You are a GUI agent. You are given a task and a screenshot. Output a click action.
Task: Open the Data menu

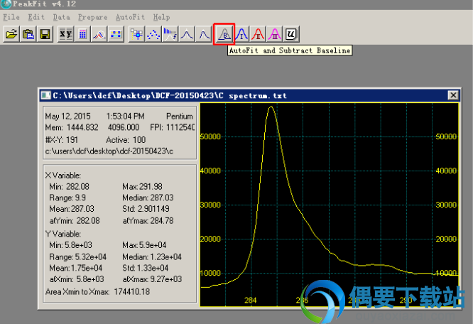(x=62, y=17)
